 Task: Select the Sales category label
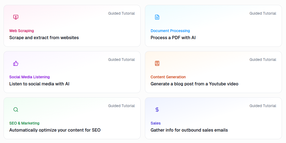click(x=156, y=123)
